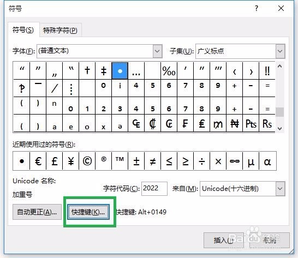Click the 加重号 Unicode name text
This screenshot has height=258, width=298.
click(x=22, y=194)
